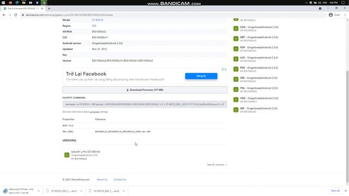This screenshot has width=349, height=196.
Task: Open the samloader package link
Action: (94, 112)
